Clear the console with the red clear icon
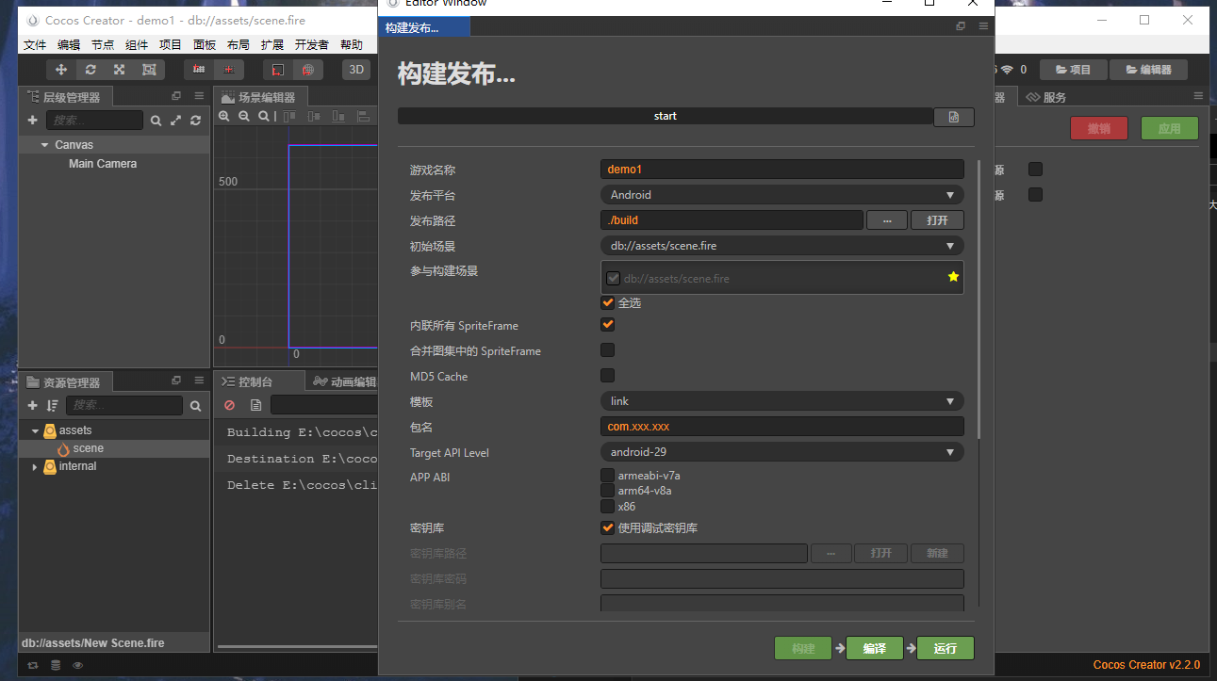The height and width of the screenshot is (681, 1217). pos(229,406)
